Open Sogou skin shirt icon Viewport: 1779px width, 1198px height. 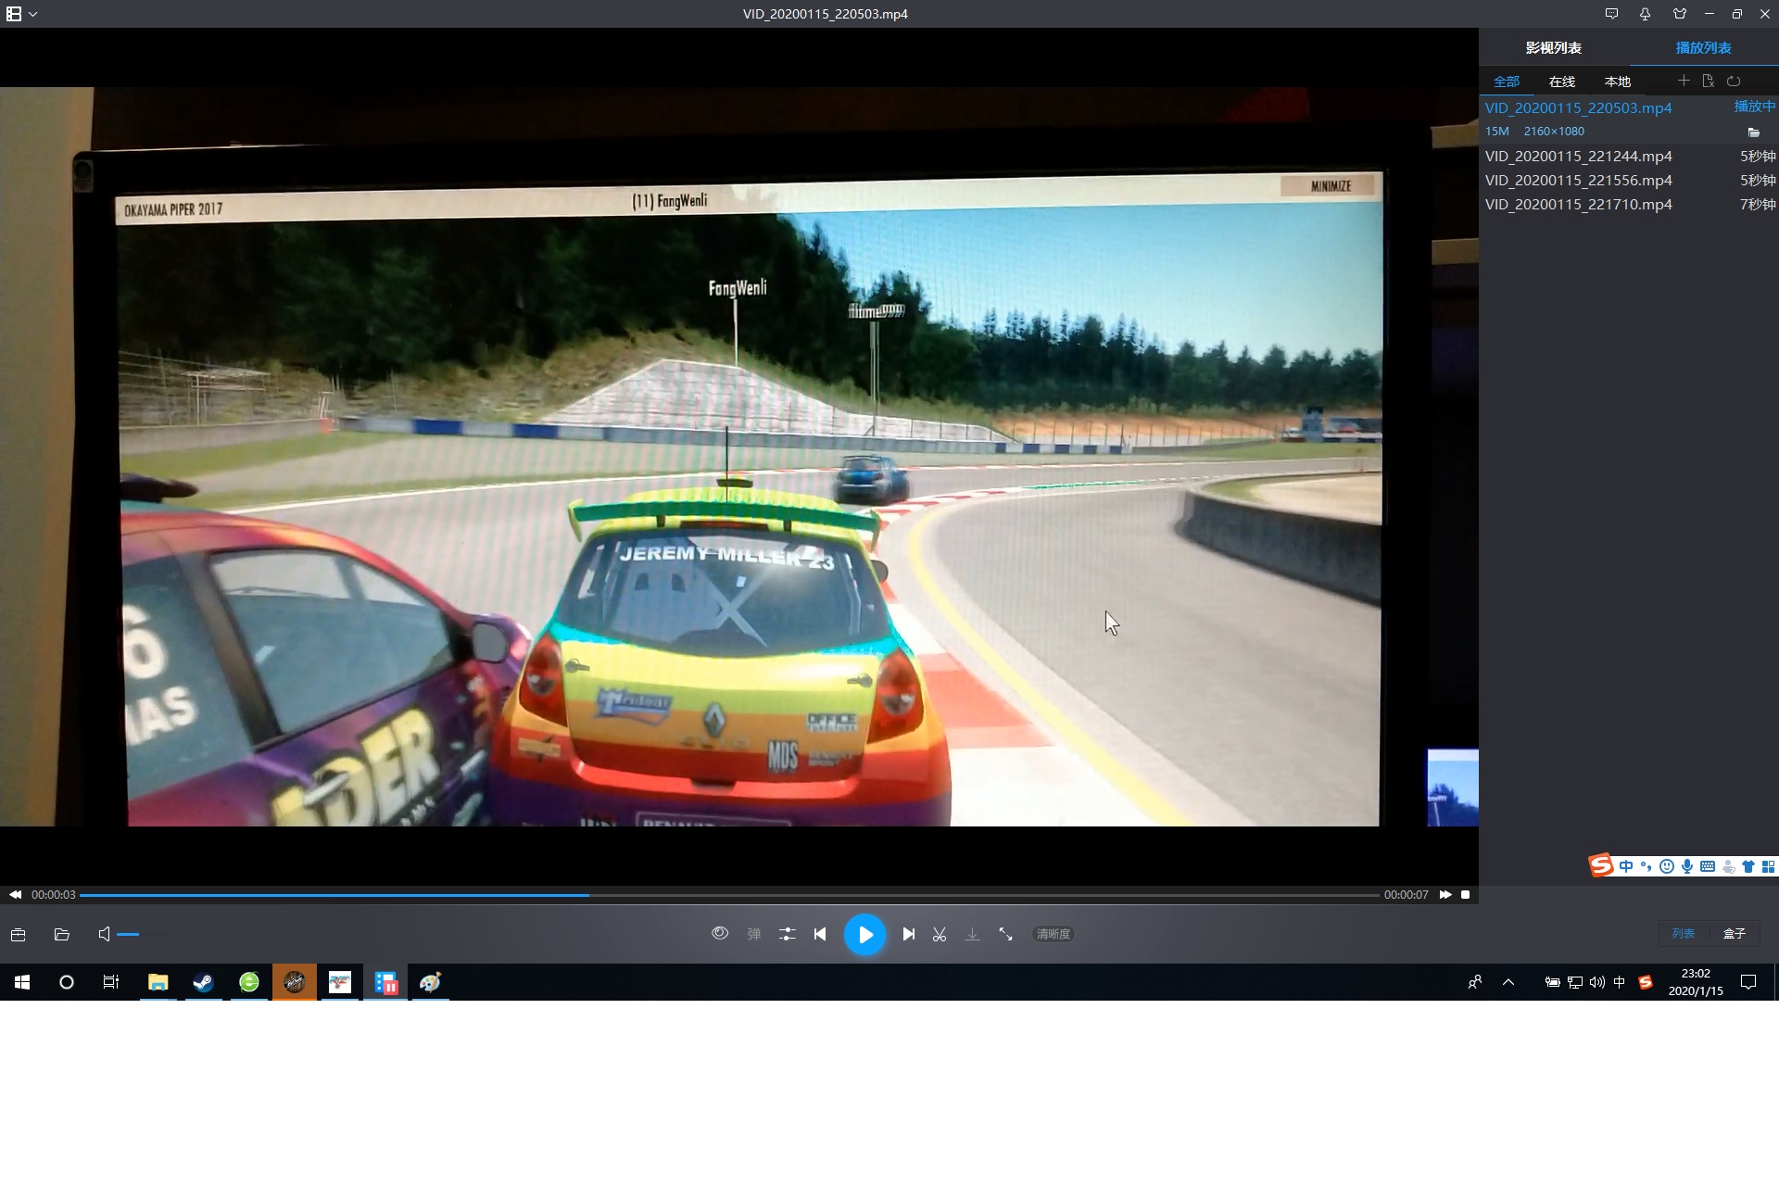click(1748, 866)
